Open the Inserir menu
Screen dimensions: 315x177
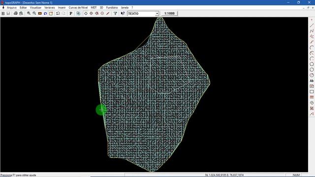[x=62, y=8]
